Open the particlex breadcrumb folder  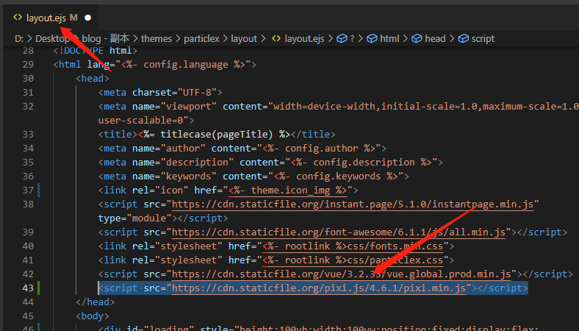point(201,38)
